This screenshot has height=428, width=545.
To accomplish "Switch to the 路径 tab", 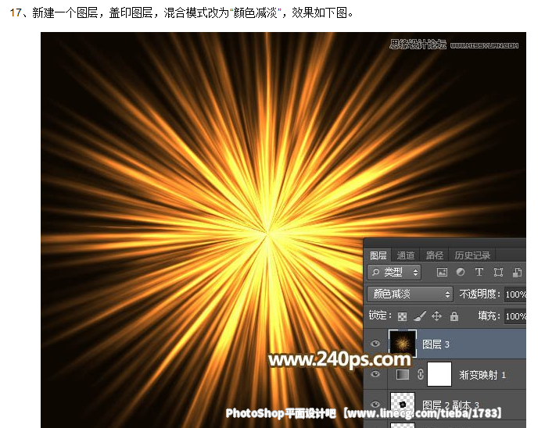I will click(x=435, y=255).
